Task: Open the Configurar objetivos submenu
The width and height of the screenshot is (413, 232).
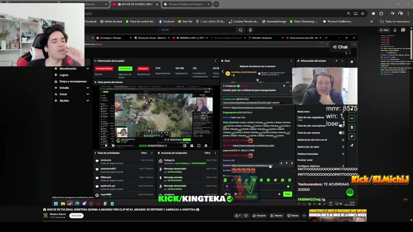Action: pos(321,166)
